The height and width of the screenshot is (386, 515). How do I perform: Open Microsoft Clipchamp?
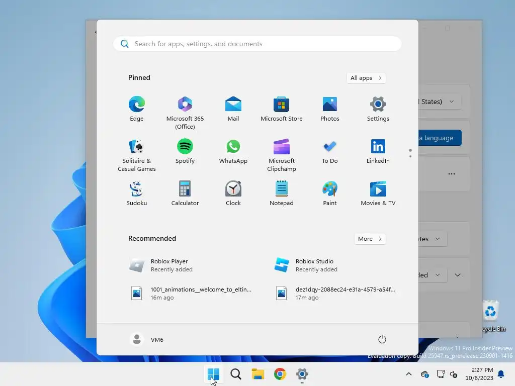(282, 155)
